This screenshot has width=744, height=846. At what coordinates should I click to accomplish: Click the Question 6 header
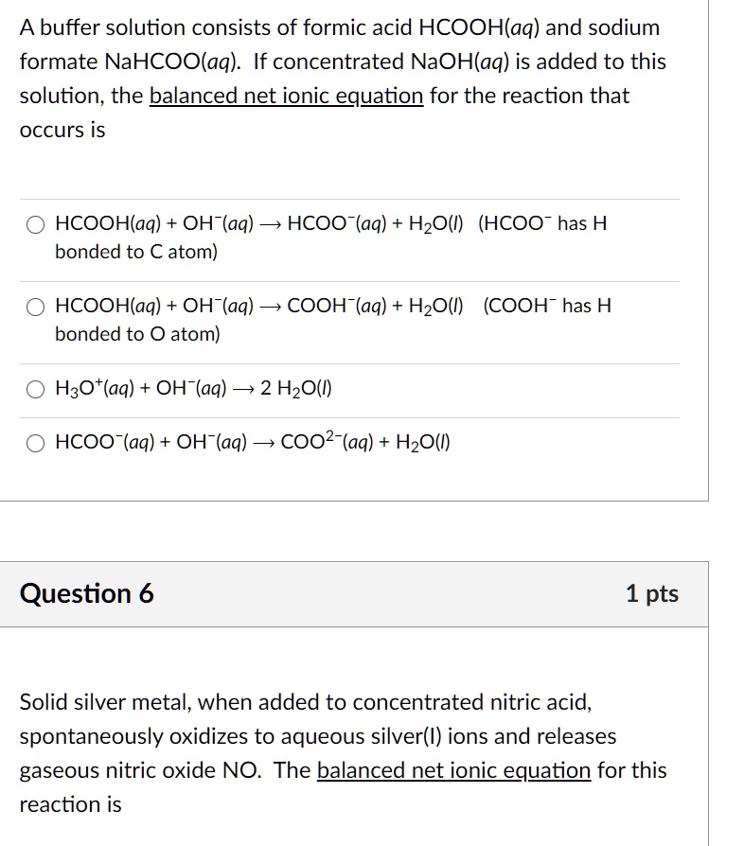(89, 594)
